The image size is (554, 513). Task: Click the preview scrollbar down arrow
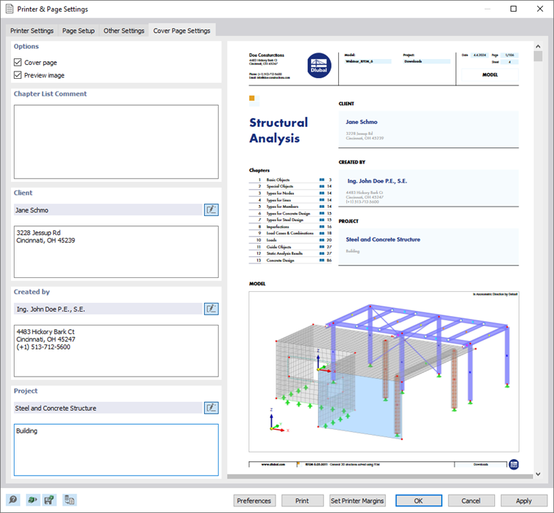[538, 474]
